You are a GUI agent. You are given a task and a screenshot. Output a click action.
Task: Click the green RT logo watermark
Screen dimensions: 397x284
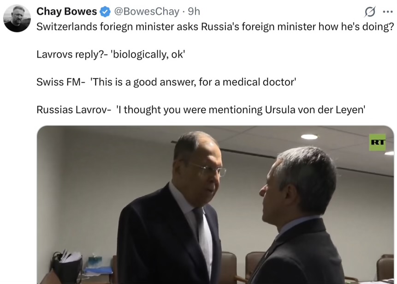[x=378, y=142]
